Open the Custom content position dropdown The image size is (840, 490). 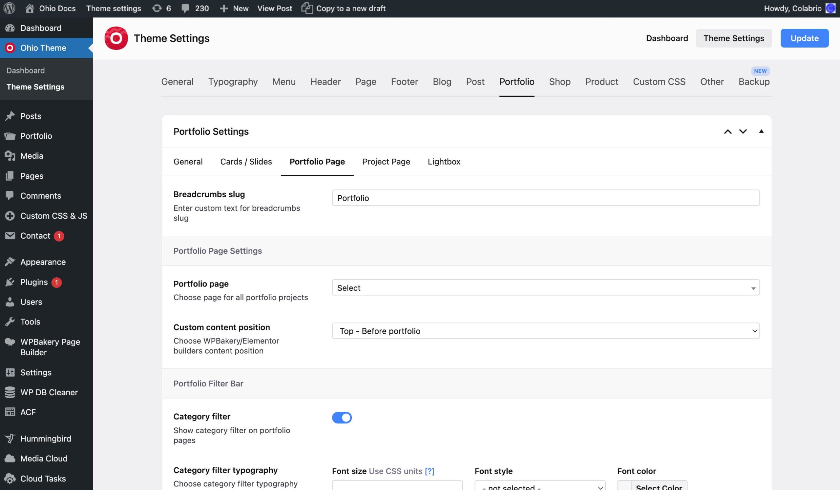pos(546,331)
